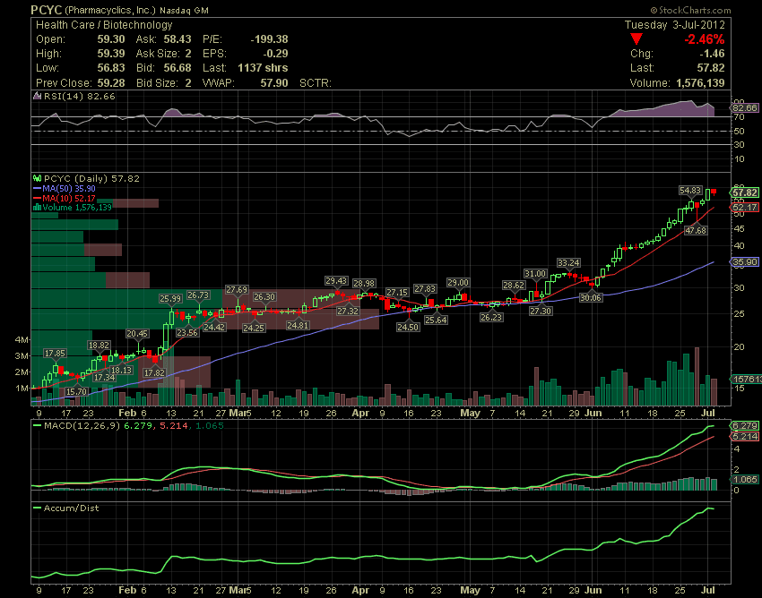Click the PCYC (Daily) candlestick legend icon

37,179
